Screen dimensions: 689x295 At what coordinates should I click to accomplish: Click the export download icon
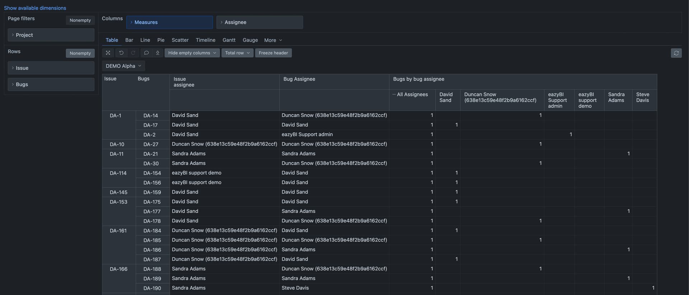click(158, 53)
